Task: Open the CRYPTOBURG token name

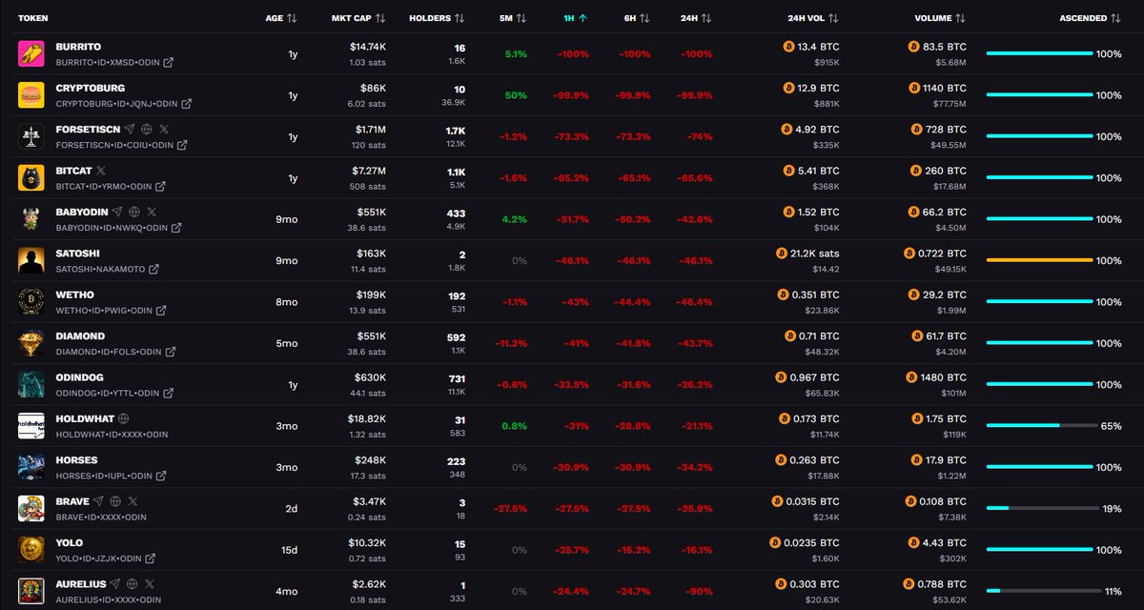Action: point(92,88)
